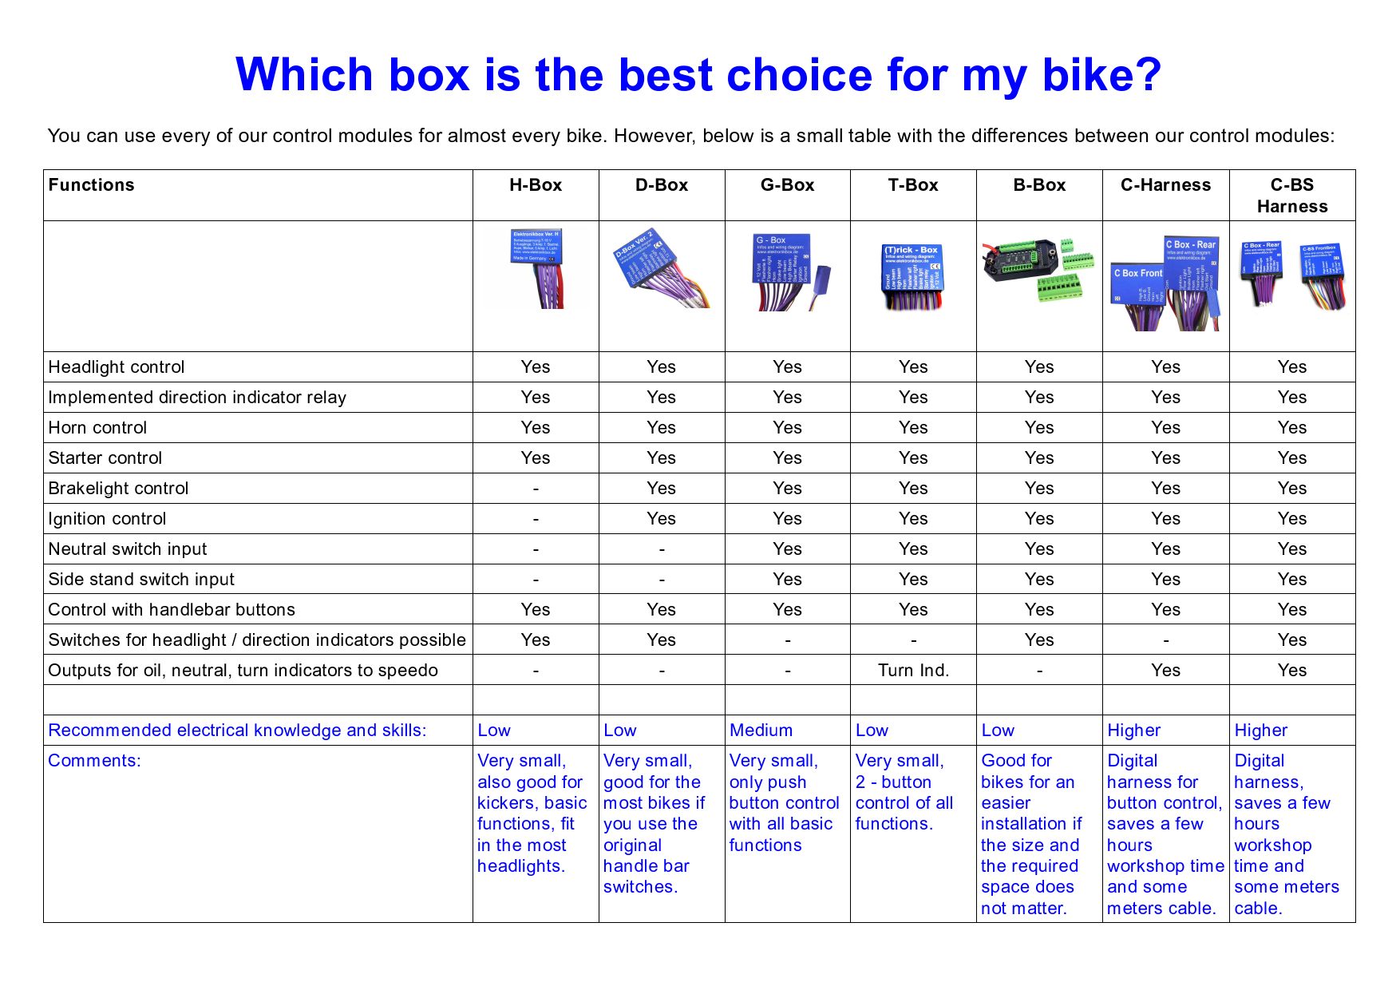Select the C-BS Harness column header
The height and width of the screenshot is (990, 1400).
[1292, 196]
